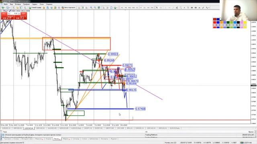Select the text label (T) tool
Image resolution: width=257 pixels, height=144 pixels.
point(188,8)
